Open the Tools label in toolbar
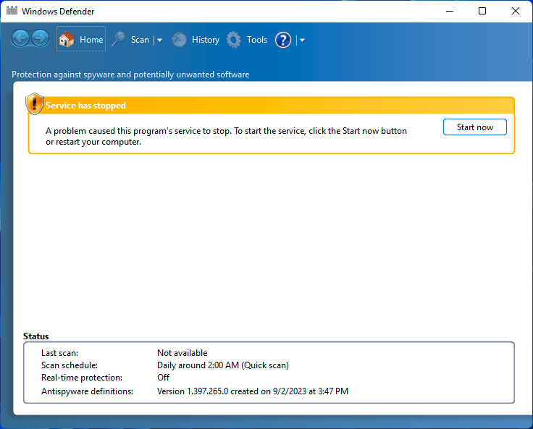Image resolution: width=533 pixels, height=429 pixels. [257, 40]
